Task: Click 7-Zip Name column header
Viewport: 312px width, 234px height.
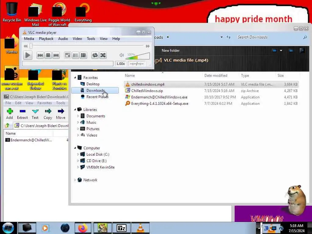Action: pos(28,133)
